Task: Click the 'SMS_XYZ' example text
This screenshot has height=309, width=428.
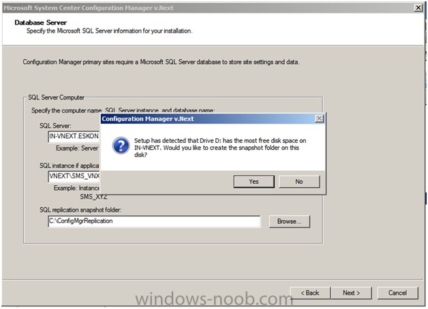Action: tap(93, 197)
